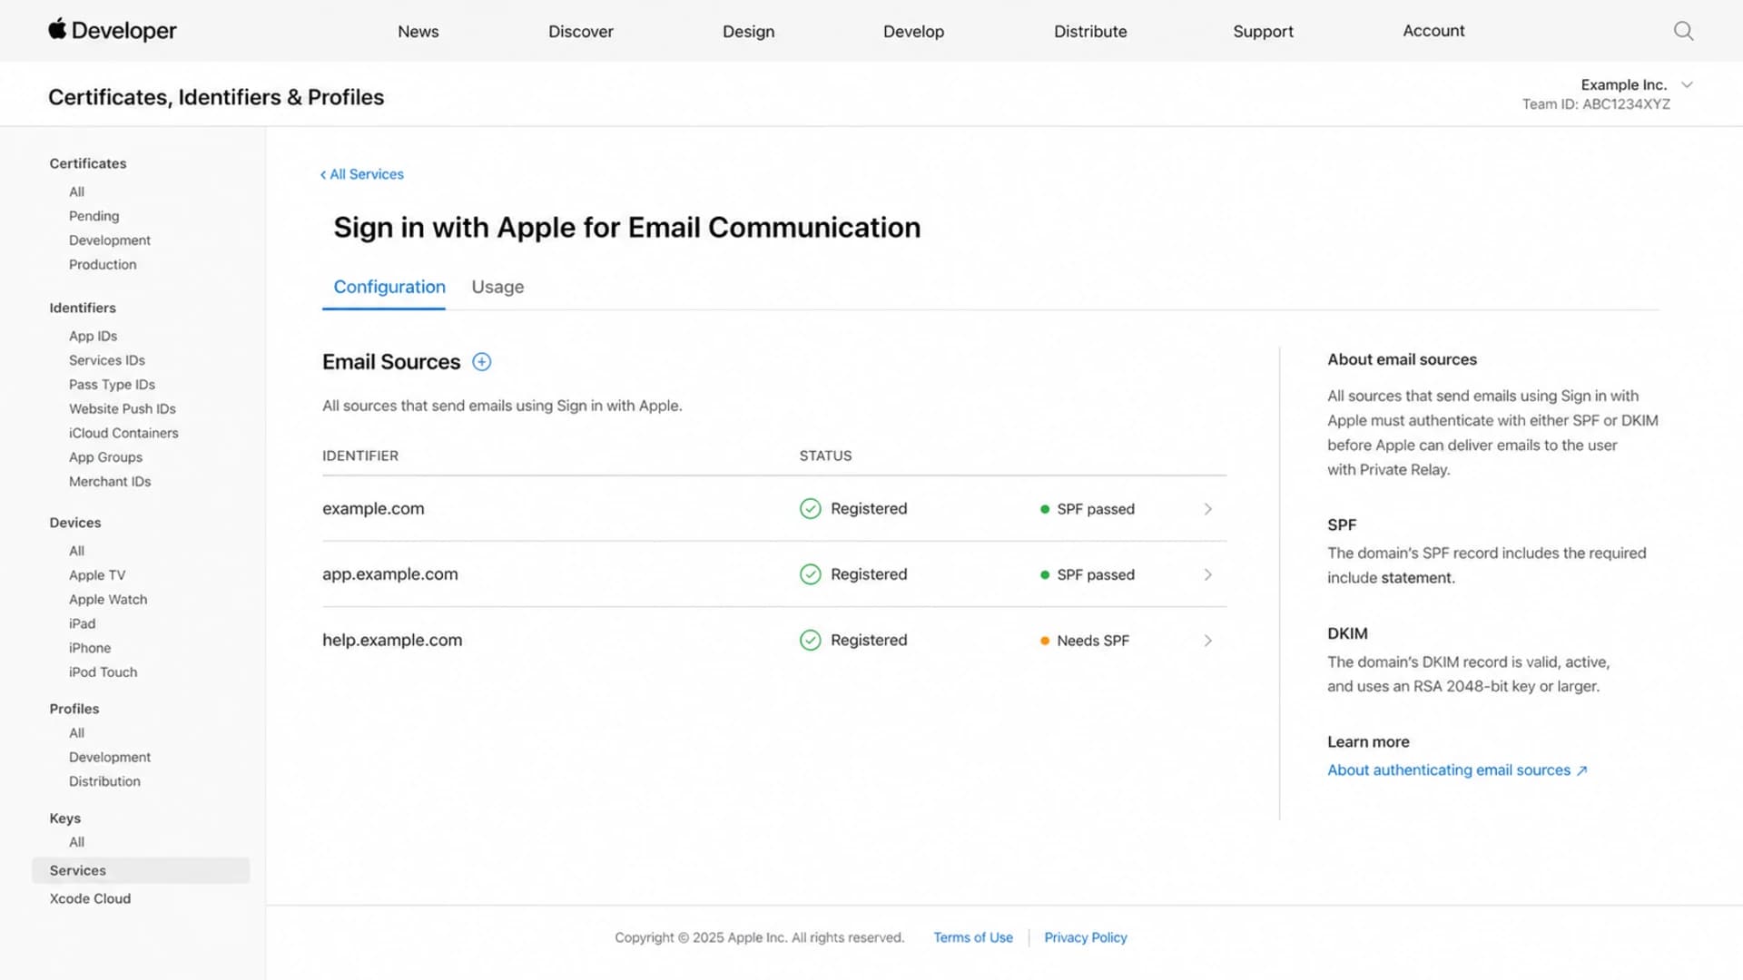Open the News menu
This screenshot has width=1743, height=980.
pos(418,31)
